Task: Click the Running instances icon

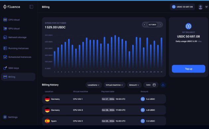Action: coord(5,48)
